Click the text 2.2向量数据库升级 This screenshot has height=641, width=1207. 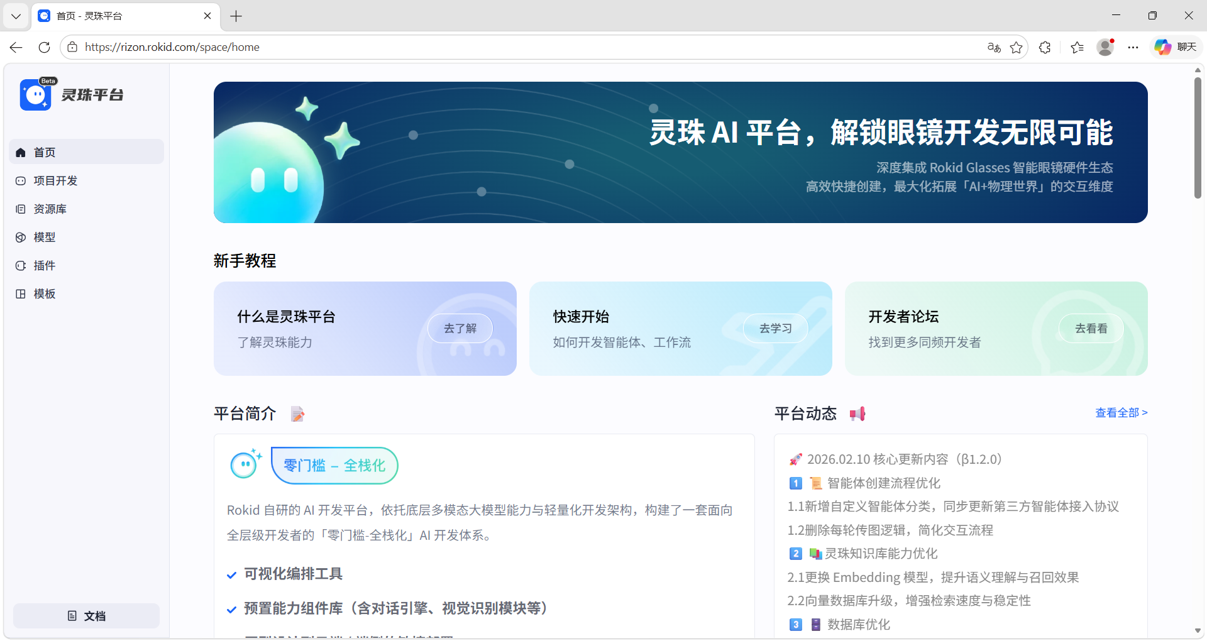tap(840, 601)
